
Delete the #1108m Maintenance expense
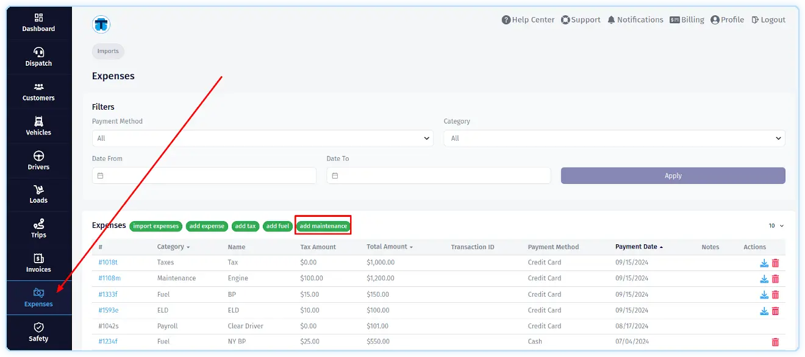[x=775, y=279]
